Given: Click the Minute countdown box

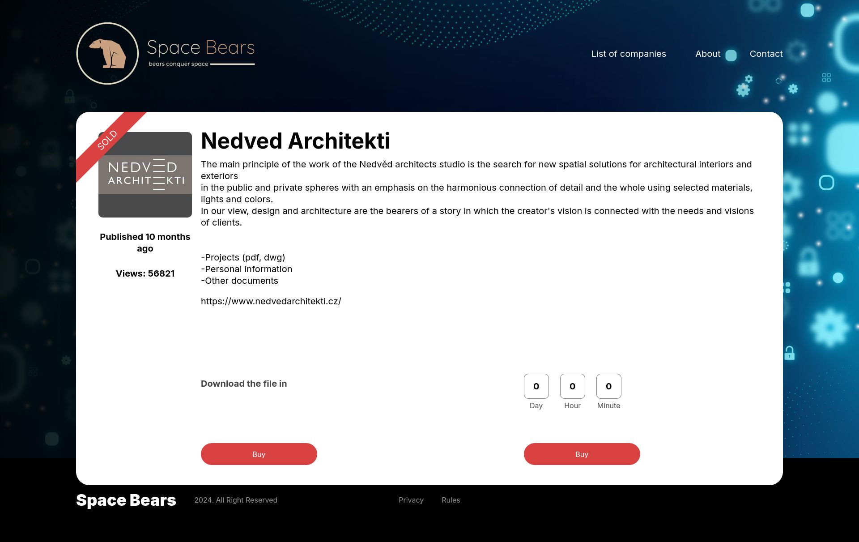Looking at the screenshot, I should coord(608,386).
